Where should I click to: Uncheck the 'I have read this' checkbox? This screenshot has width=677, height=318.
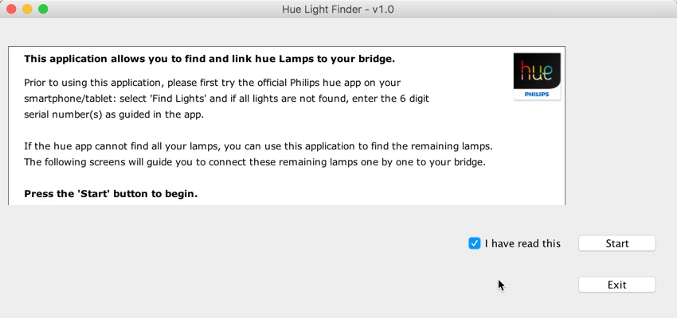click(474, 243)
